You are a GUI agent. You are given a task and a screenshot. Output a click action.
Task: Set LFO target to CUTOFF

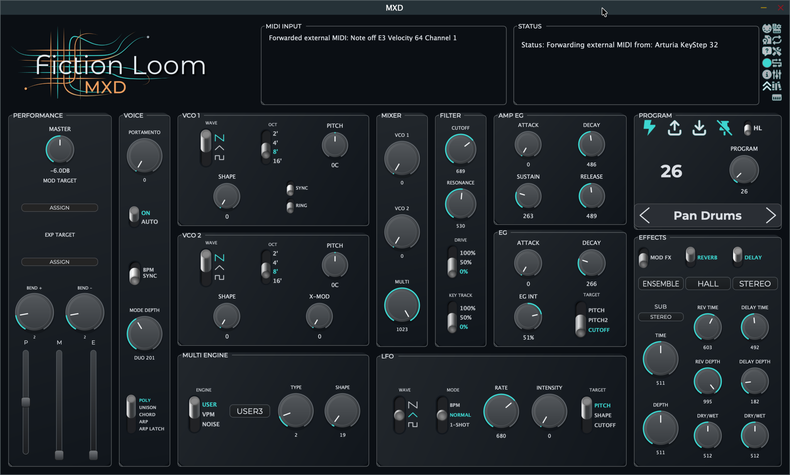[605, 425]
